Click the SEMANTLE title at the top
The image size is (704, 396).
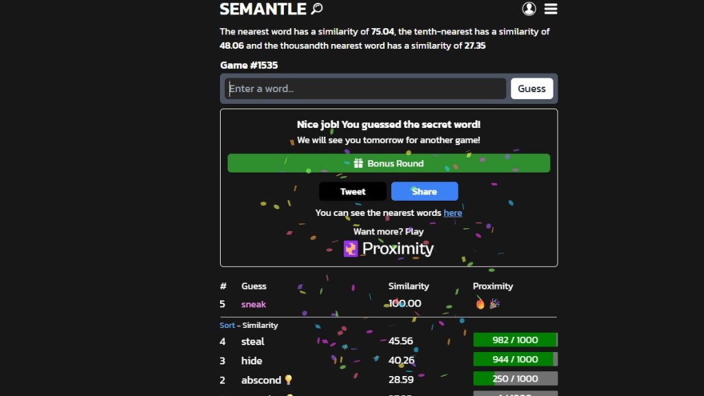coord(263,10)
